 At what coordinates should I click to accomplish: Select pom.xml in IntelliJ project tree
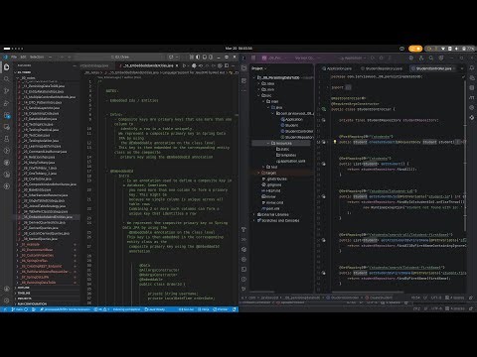[271, 208]
